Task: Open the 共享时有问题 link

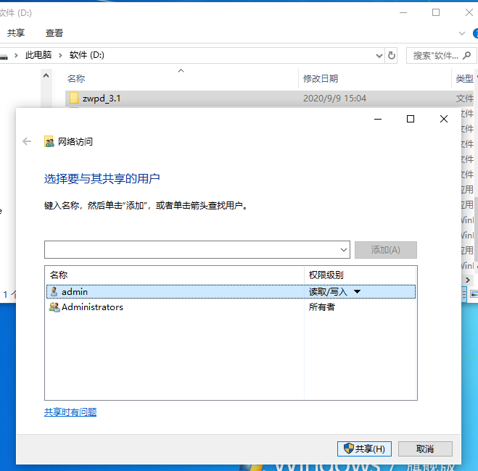Action: (x=70, y=412)
